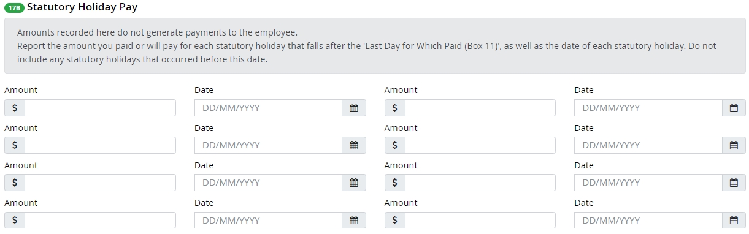This screenshot has height=234, width=749.
Task: Focus the third-row right Amount field
Action: pyautogui.click(x=480, y=183)
